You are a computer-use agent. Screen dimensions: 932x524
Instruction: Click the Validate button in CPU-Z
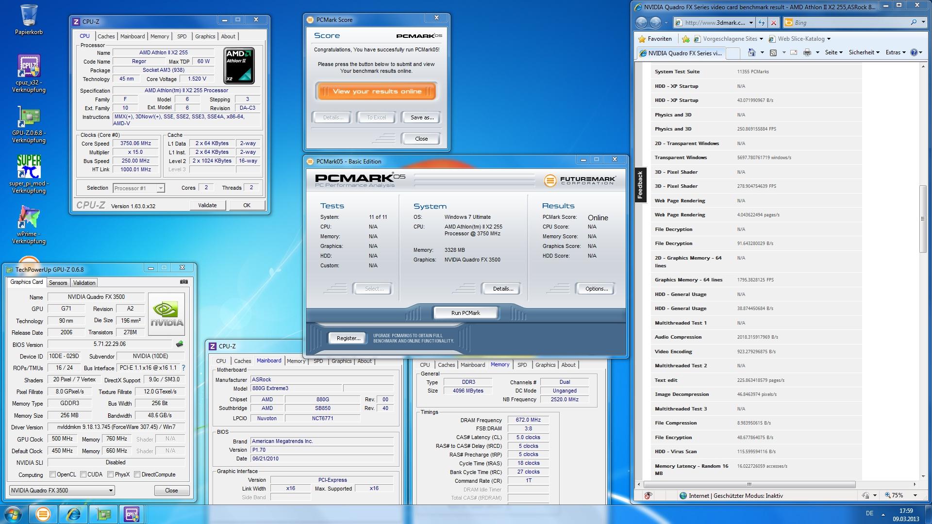coord(207,205)
